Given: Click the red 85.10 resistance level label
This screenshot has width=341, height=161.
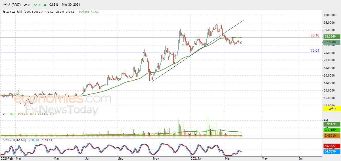Looking at the screenshot, I should click(x=315, y=36).
